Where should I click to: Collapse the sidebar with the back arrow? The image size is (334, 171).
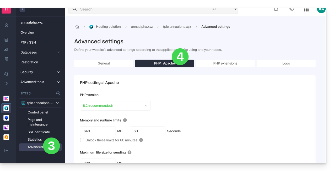pyautogui.click(x=22, y=9)
